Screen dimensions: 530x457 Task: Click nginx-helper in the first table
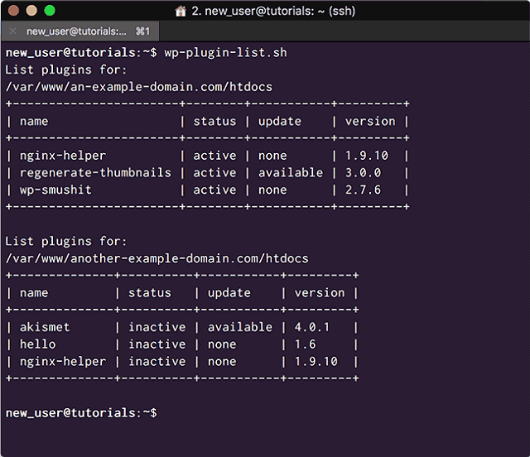63,156
